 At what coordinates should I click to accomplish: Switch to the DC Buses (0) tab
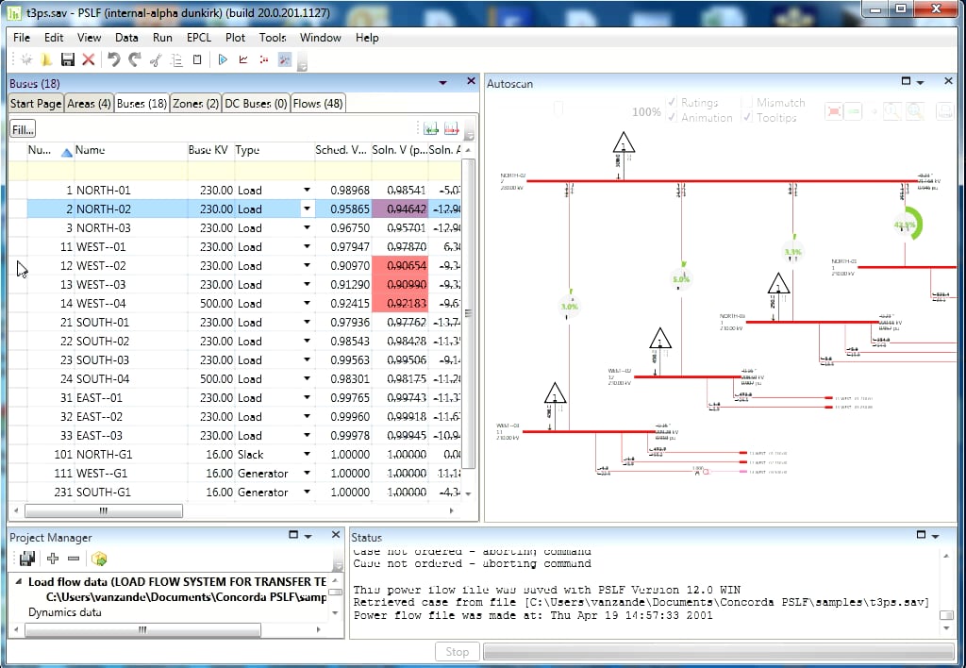point(256,104)
